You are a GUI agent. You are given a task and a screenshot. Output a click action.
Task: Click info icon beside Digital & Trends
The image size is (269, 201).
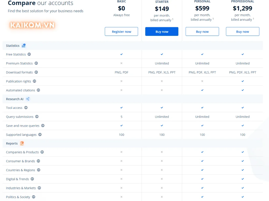32,179
